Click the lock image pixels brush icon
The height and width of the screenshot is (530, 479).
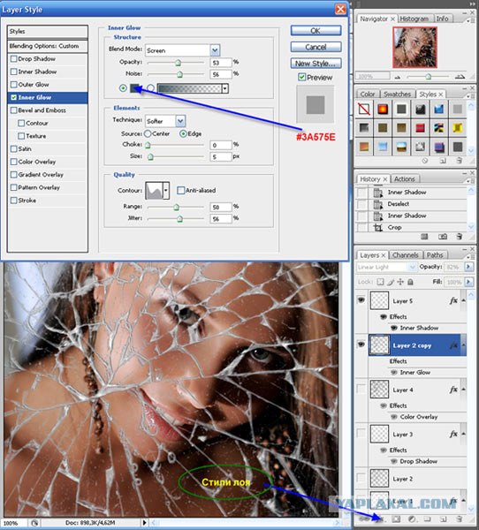[x=391, y=282]
